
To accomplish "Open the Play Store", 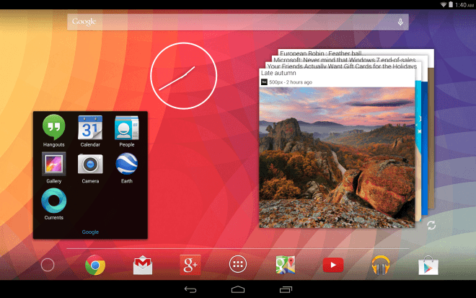I will [x=428, y=266].
